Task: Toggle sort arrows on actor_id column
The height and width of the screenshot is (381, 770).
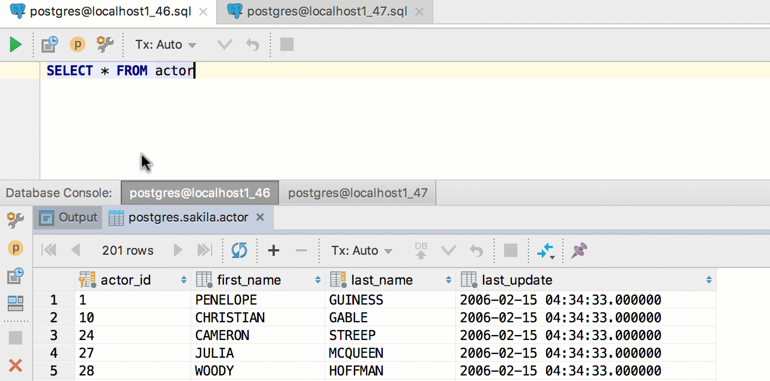Action: pyautogui.click(x=184, y=280)
